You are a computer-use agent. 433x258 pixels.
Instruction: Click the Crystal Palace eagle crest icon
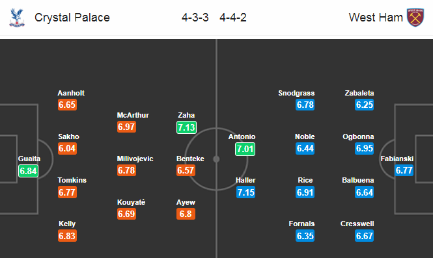pos(17,18)
